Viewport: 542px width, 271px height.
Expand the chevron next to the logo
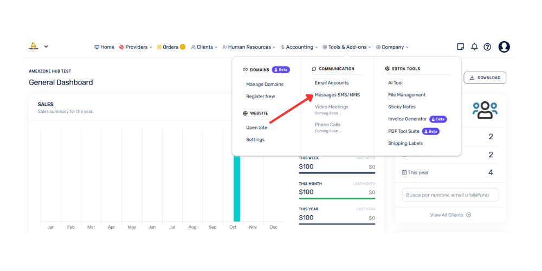pos(46,46)
